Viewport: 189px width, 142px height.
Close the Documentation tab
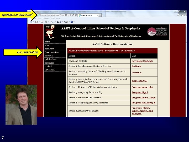97,15
